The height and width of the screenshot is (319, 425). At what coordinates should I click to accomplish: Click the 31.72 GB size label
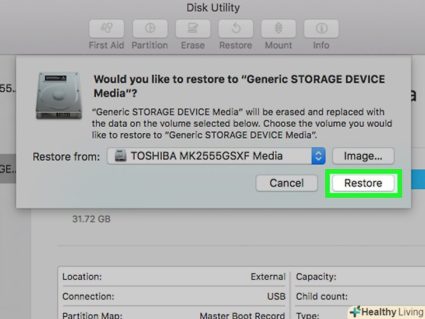(91, 219)
